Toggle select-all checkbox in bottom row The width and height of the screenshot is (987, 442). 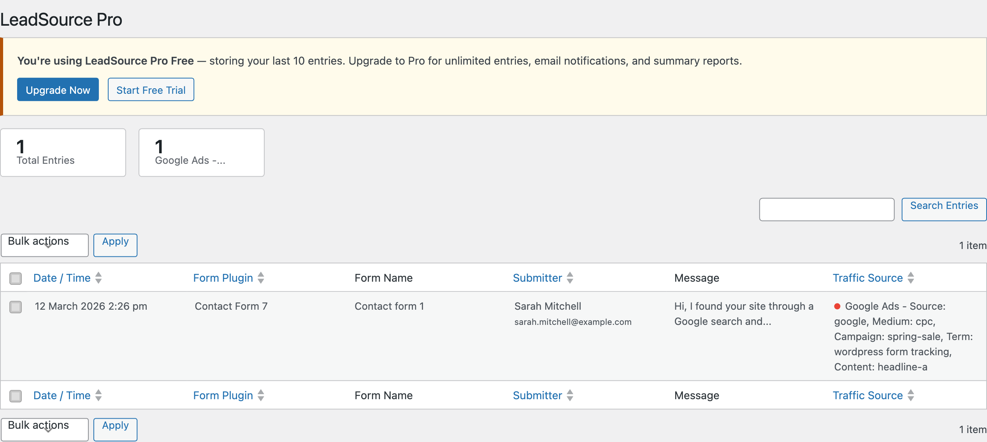[16, 396]
